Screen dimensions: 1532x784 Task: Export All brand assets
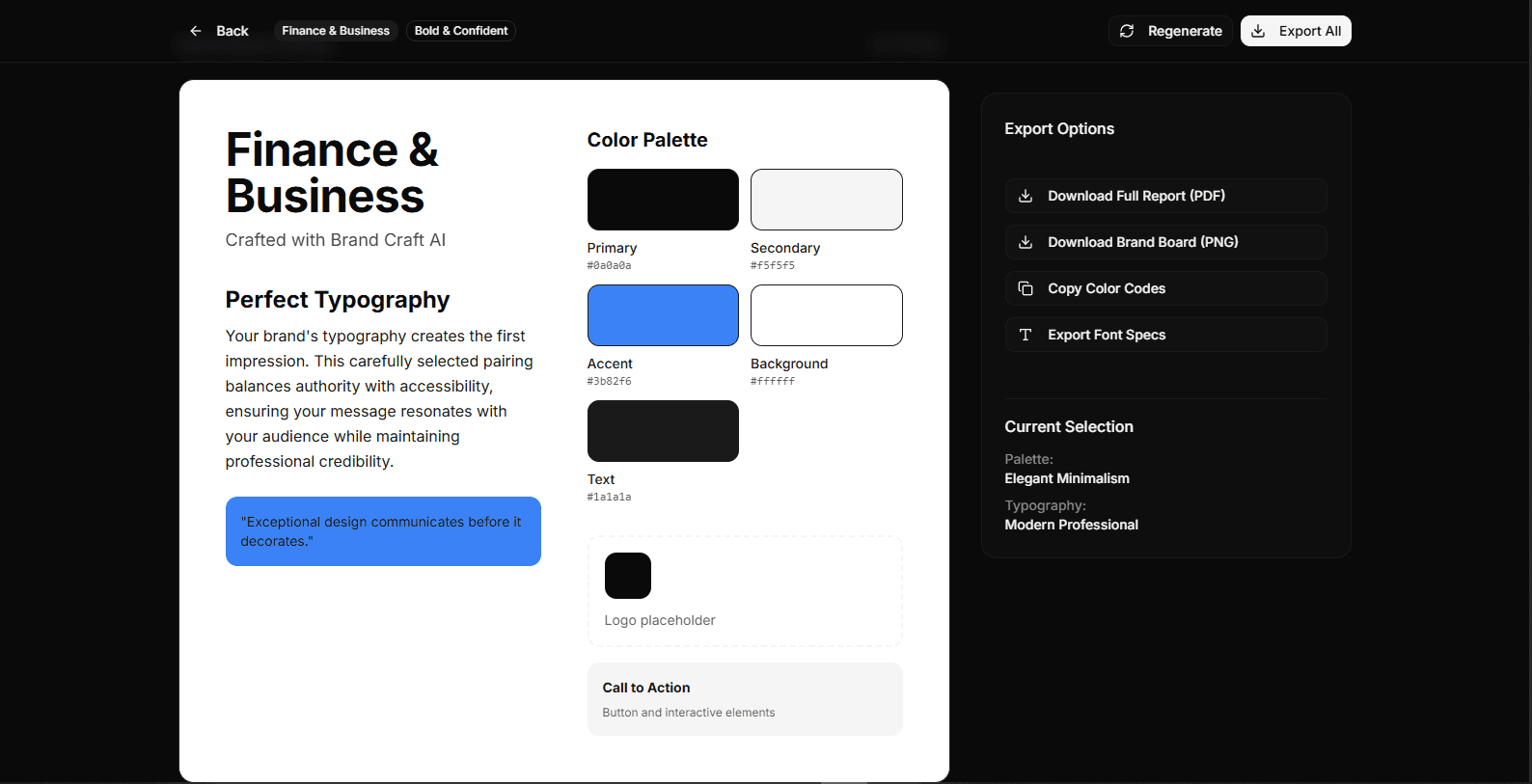click(x=1296, y=31)
